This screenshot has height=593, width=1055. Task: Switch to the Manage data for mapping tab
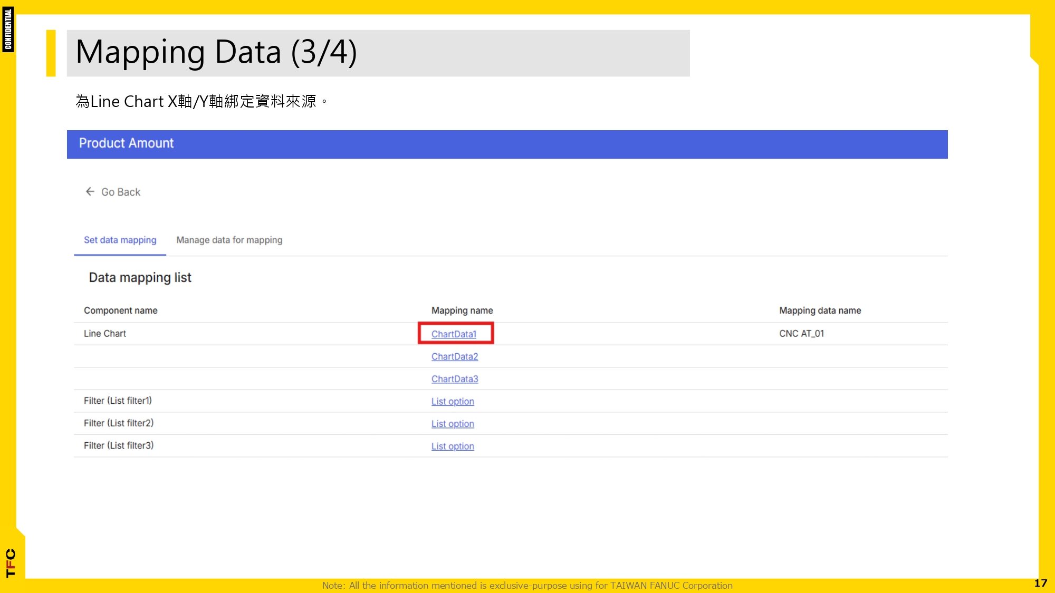[x=229, y=240]
